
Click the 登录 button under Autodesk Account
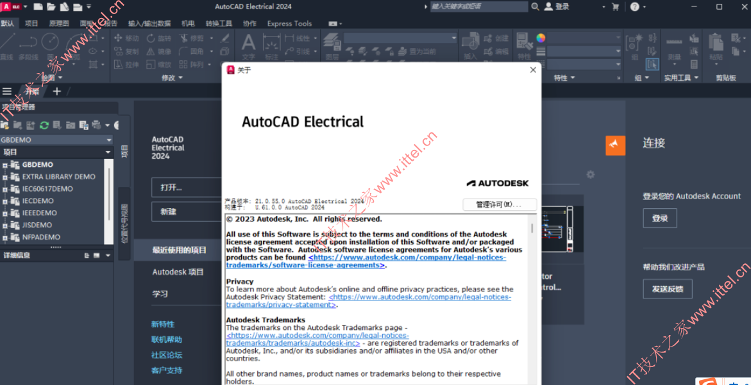[659, 218]
